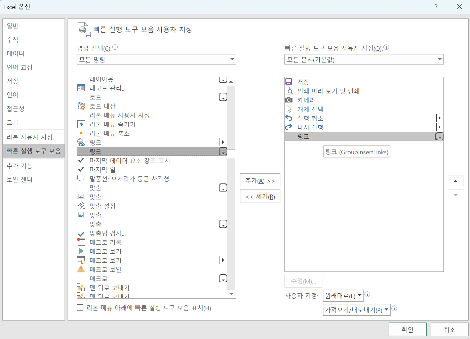Open the 추가 기능 options category
The height and width of the screenshot is (339, 470).
[x=34, y=166]
